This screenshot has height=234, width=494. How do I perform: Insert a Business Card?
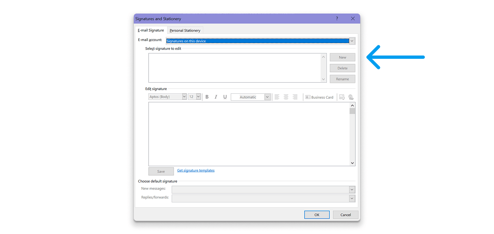(319, 97)
